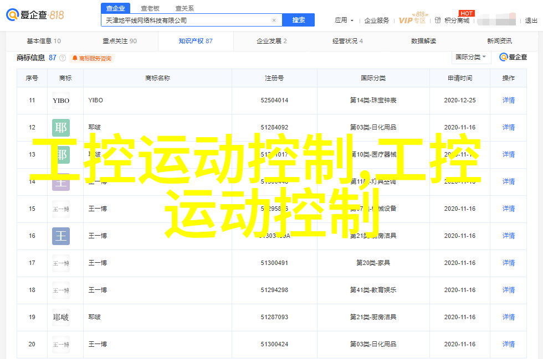Switch to the 查老板 search tab
543x359 pixels.
[x=150, y=8]
